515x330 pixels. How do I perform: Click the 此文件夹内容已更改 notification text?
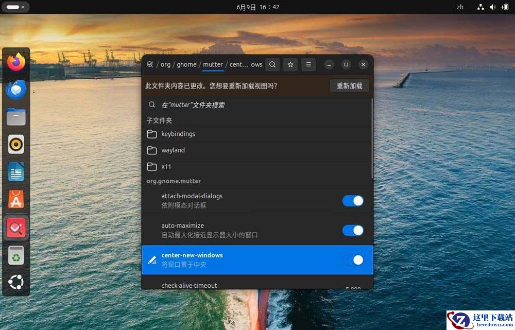click(211, 86)
